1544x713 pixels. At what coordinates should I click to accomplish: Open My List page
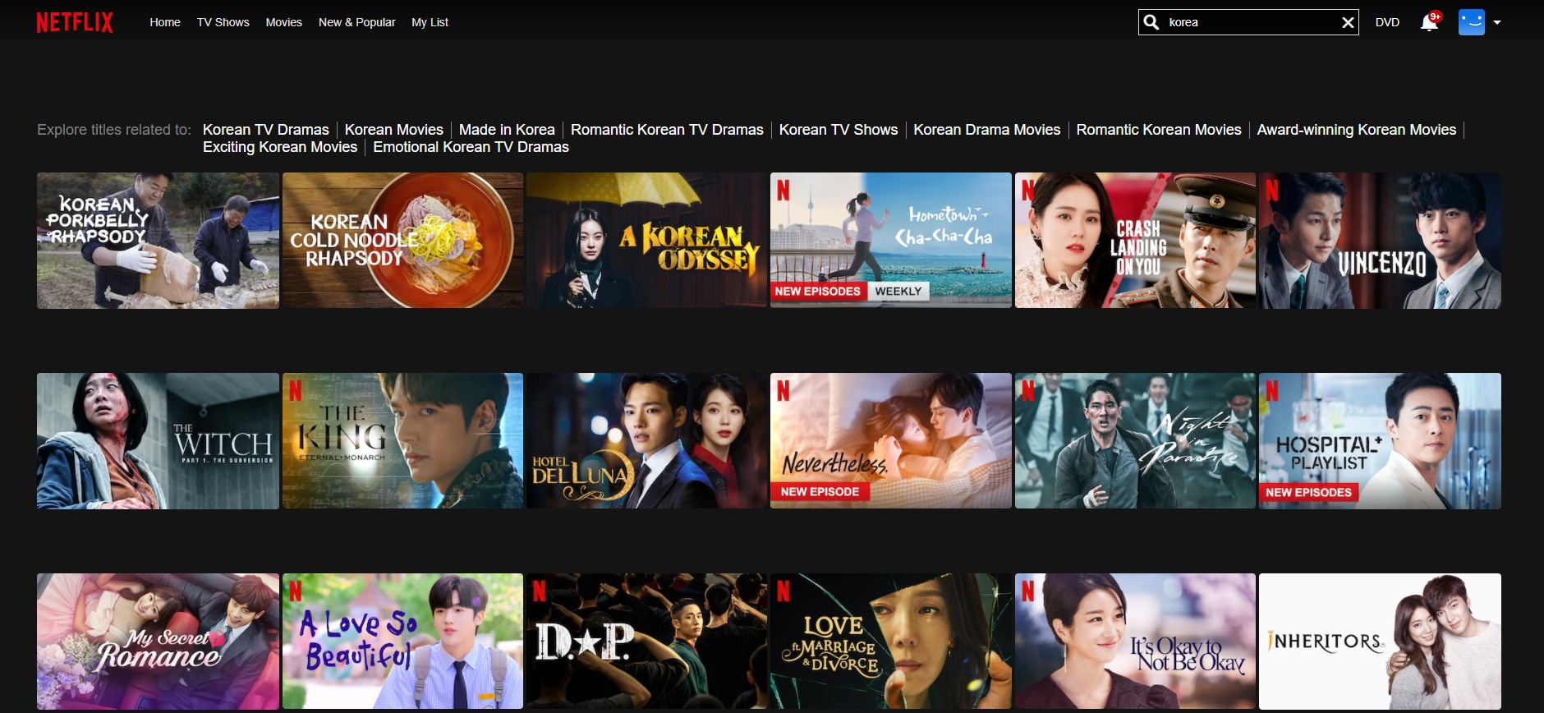click(x=430, y=22)
